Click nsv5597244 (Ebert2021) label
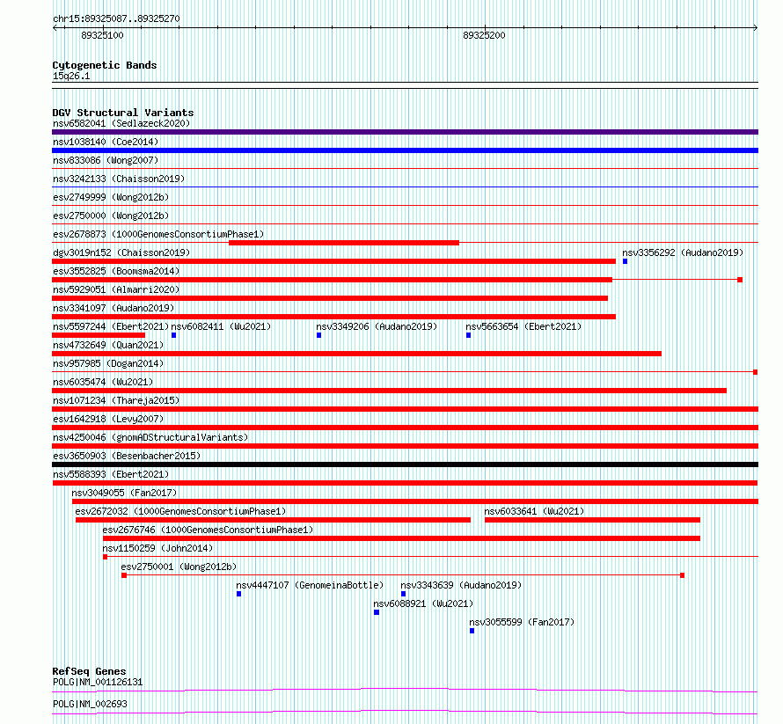 coord(111,326)
